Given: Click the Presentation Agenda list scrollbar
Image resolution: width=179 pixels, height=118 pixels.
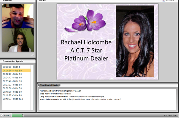Looking at the screenshot, I should [x=32, y=87].
